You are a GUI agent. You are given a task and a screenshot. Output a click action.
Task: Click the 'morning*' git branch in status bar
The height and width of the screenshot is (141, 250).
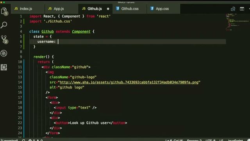pyautogui.click(x=9, y=140)
